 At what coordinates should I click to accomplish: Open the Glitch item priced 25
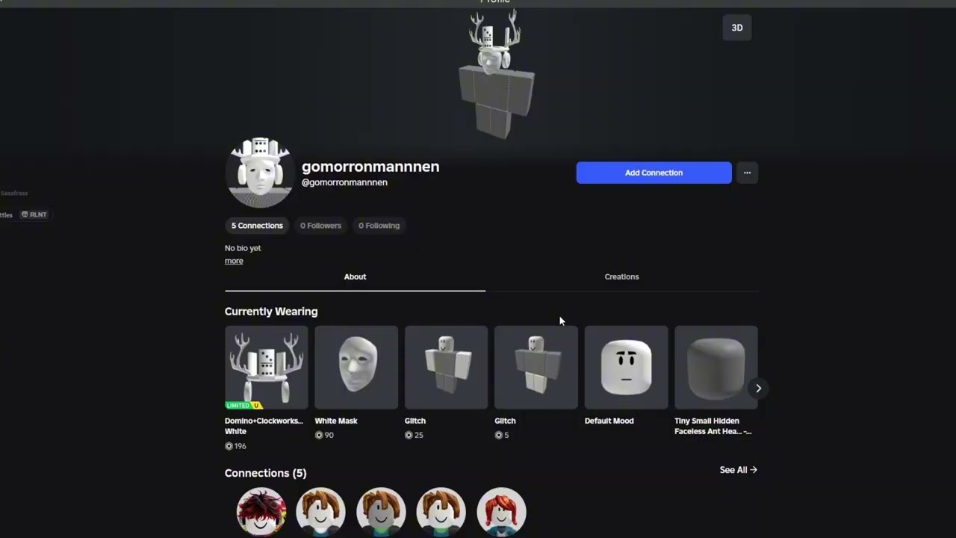[446, 367]
